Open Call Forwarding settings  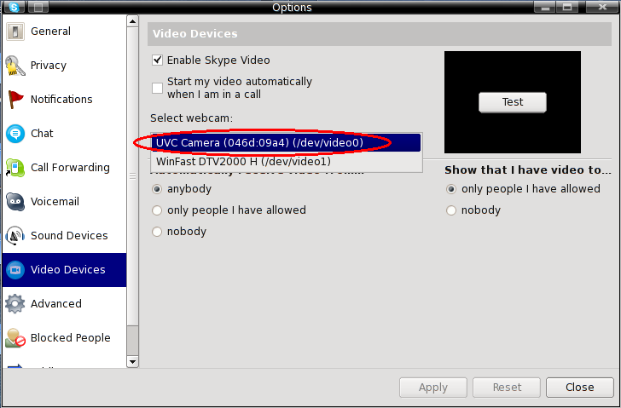click(x=65, y=168)
